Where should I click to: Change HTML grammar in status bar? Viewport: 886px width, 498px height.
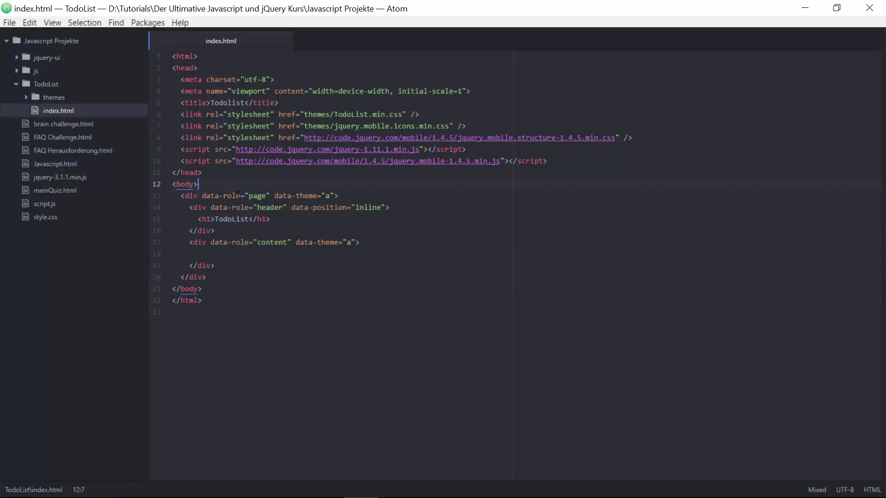click(x=872, y=490)
